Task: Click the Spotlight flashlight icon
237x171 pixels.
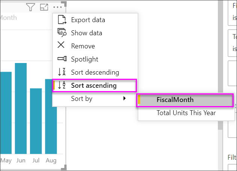Action: [62, 58]
